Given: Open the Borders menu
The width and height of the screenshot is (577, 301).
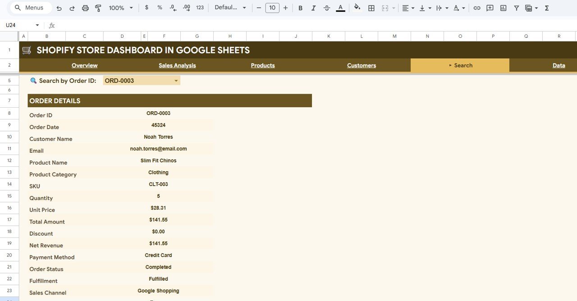Looking at the screenshot, I should [371, 8].
